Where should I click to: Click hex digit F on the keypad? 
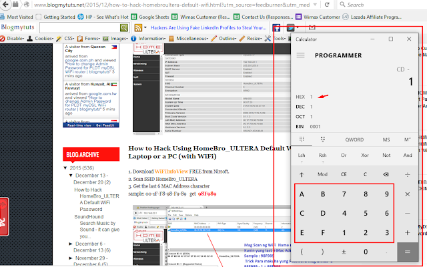coord(323,233)
